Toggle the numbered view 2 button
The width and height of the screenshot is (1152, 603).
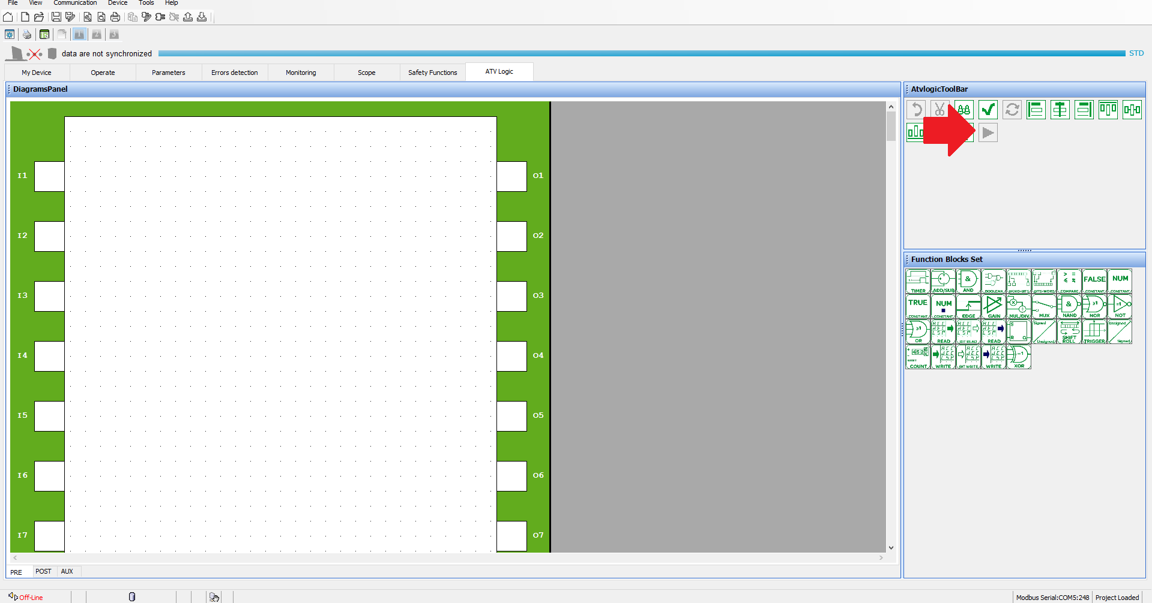click(97, 35)
